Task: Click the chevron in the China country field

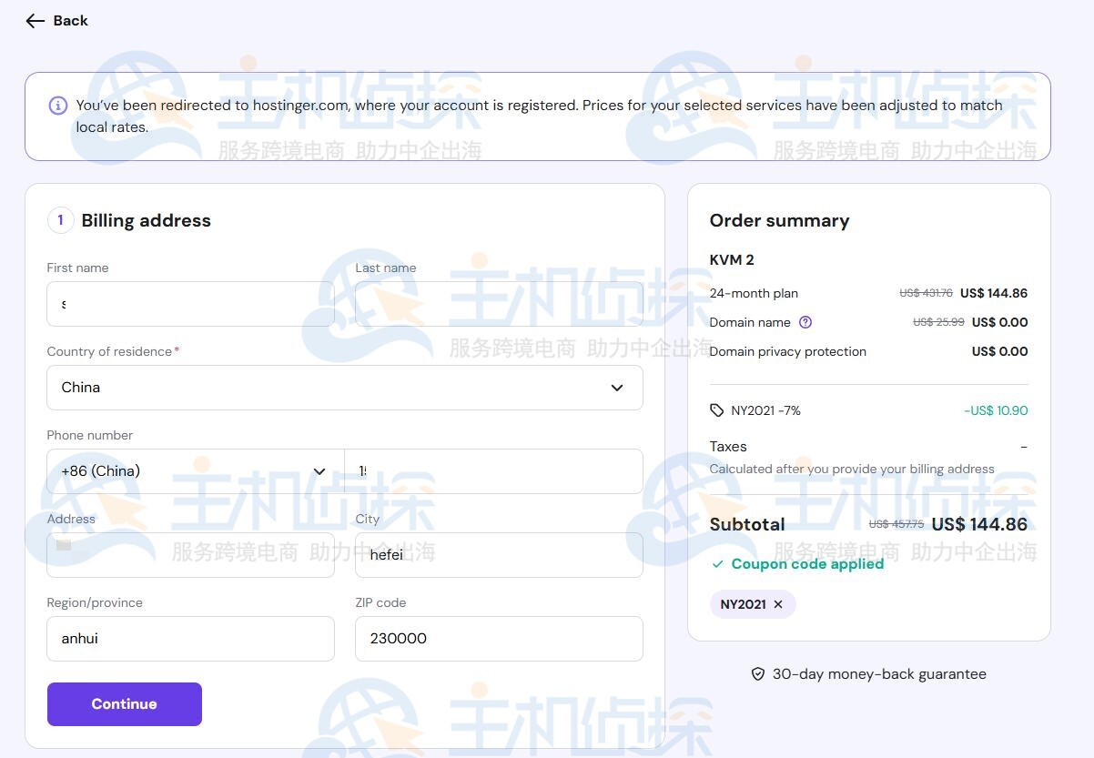Action: point(616,388)
